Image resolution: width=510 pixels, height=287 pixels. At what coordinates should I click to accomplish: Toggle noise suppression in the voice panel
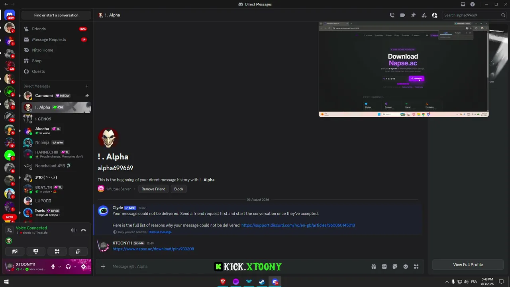click(74, 230)
